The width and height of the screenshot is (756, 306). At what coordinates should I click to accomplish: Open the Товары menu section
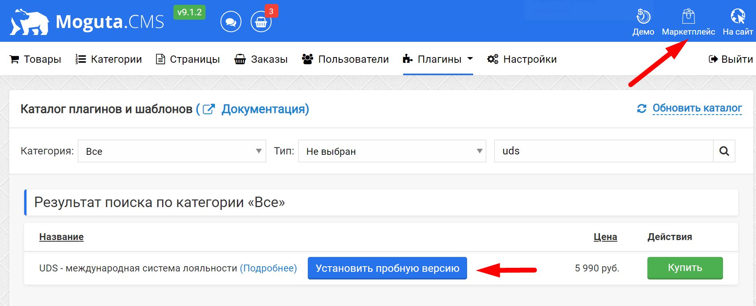pyautogui.click(x=35, y=59)
